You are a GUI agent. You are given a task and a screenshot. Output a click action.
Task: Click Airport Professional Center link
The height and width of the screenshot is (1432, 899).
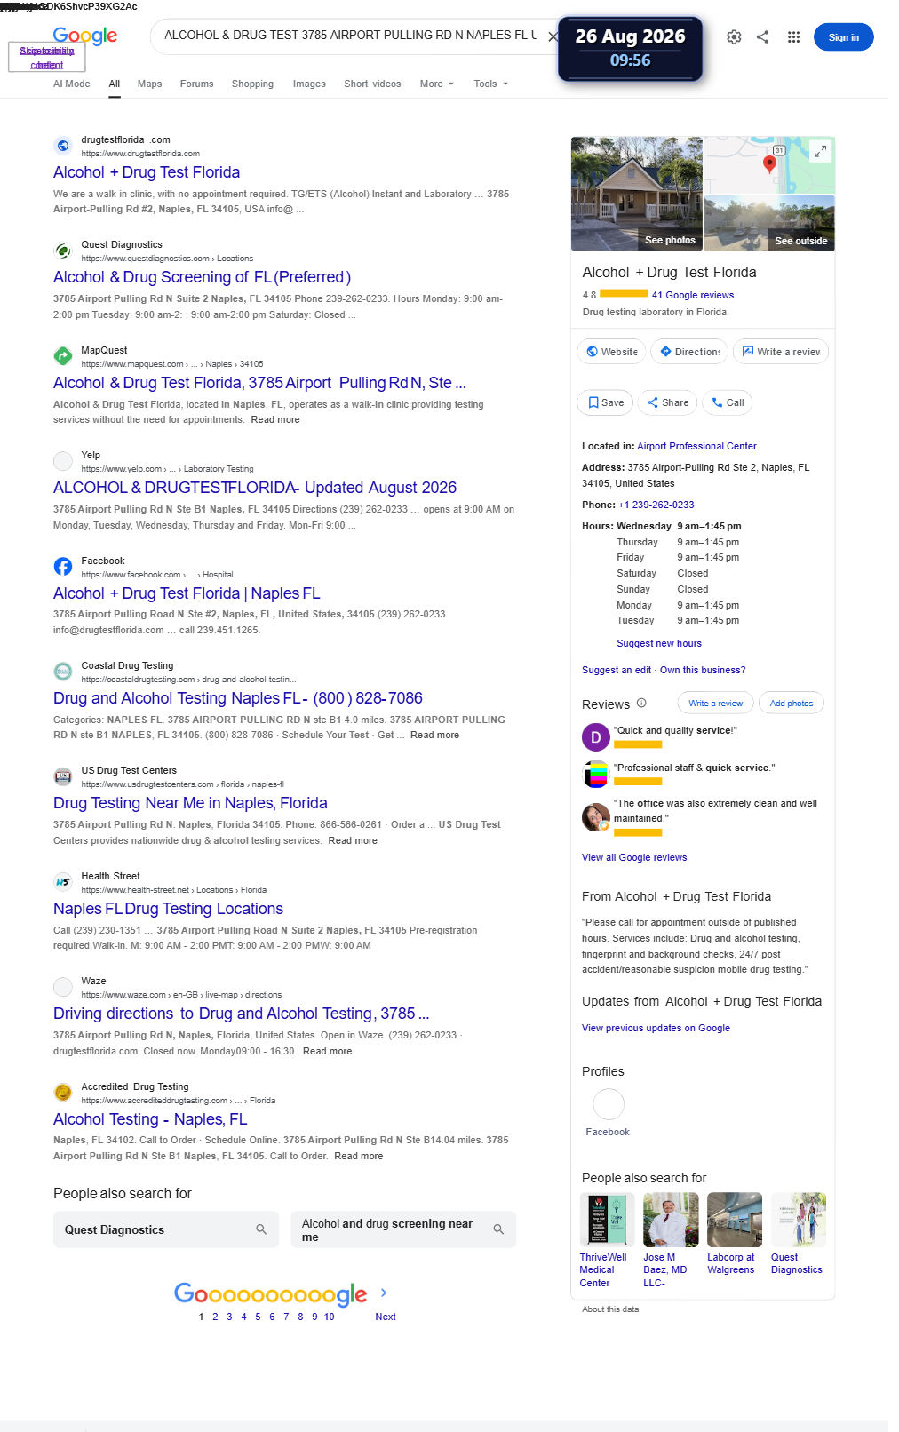point(696,446)
